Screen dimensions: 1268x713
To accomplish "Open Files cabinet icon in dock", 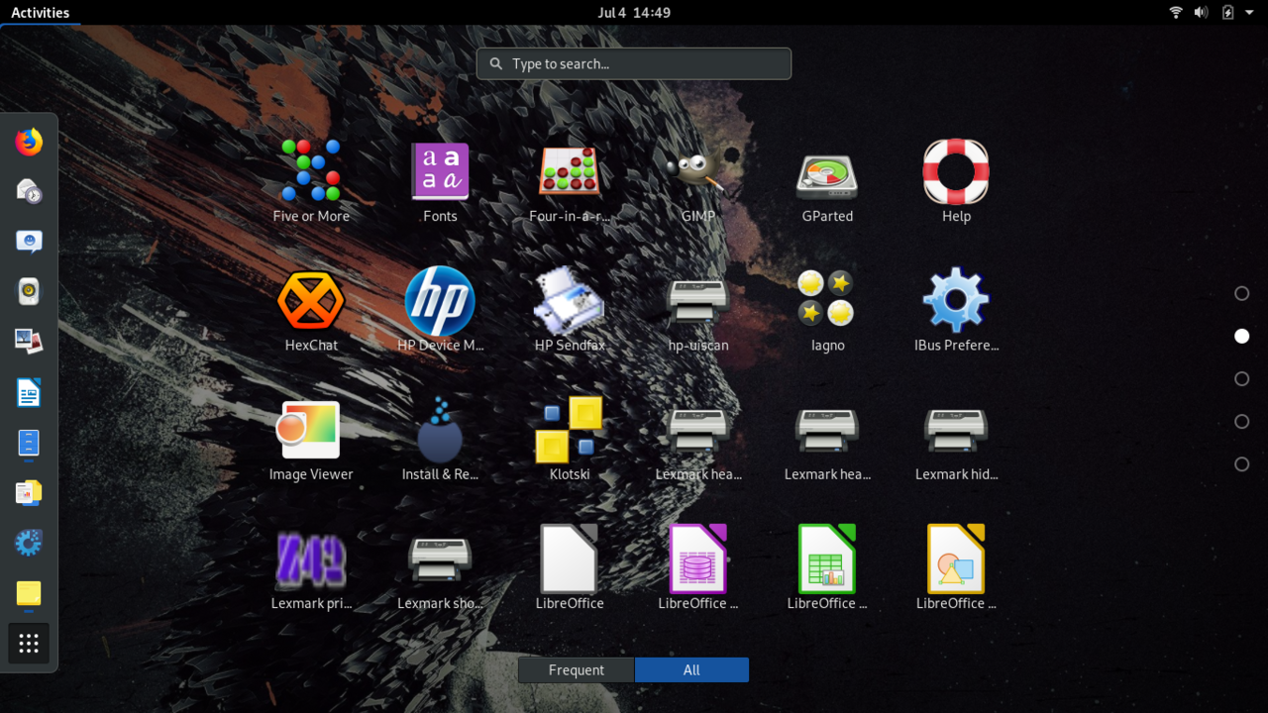I will 29,443.
